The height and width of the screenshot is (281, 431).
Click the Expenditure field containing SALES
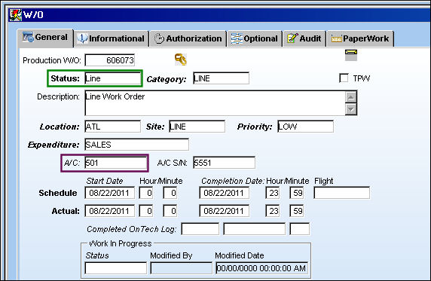(137, 145)
